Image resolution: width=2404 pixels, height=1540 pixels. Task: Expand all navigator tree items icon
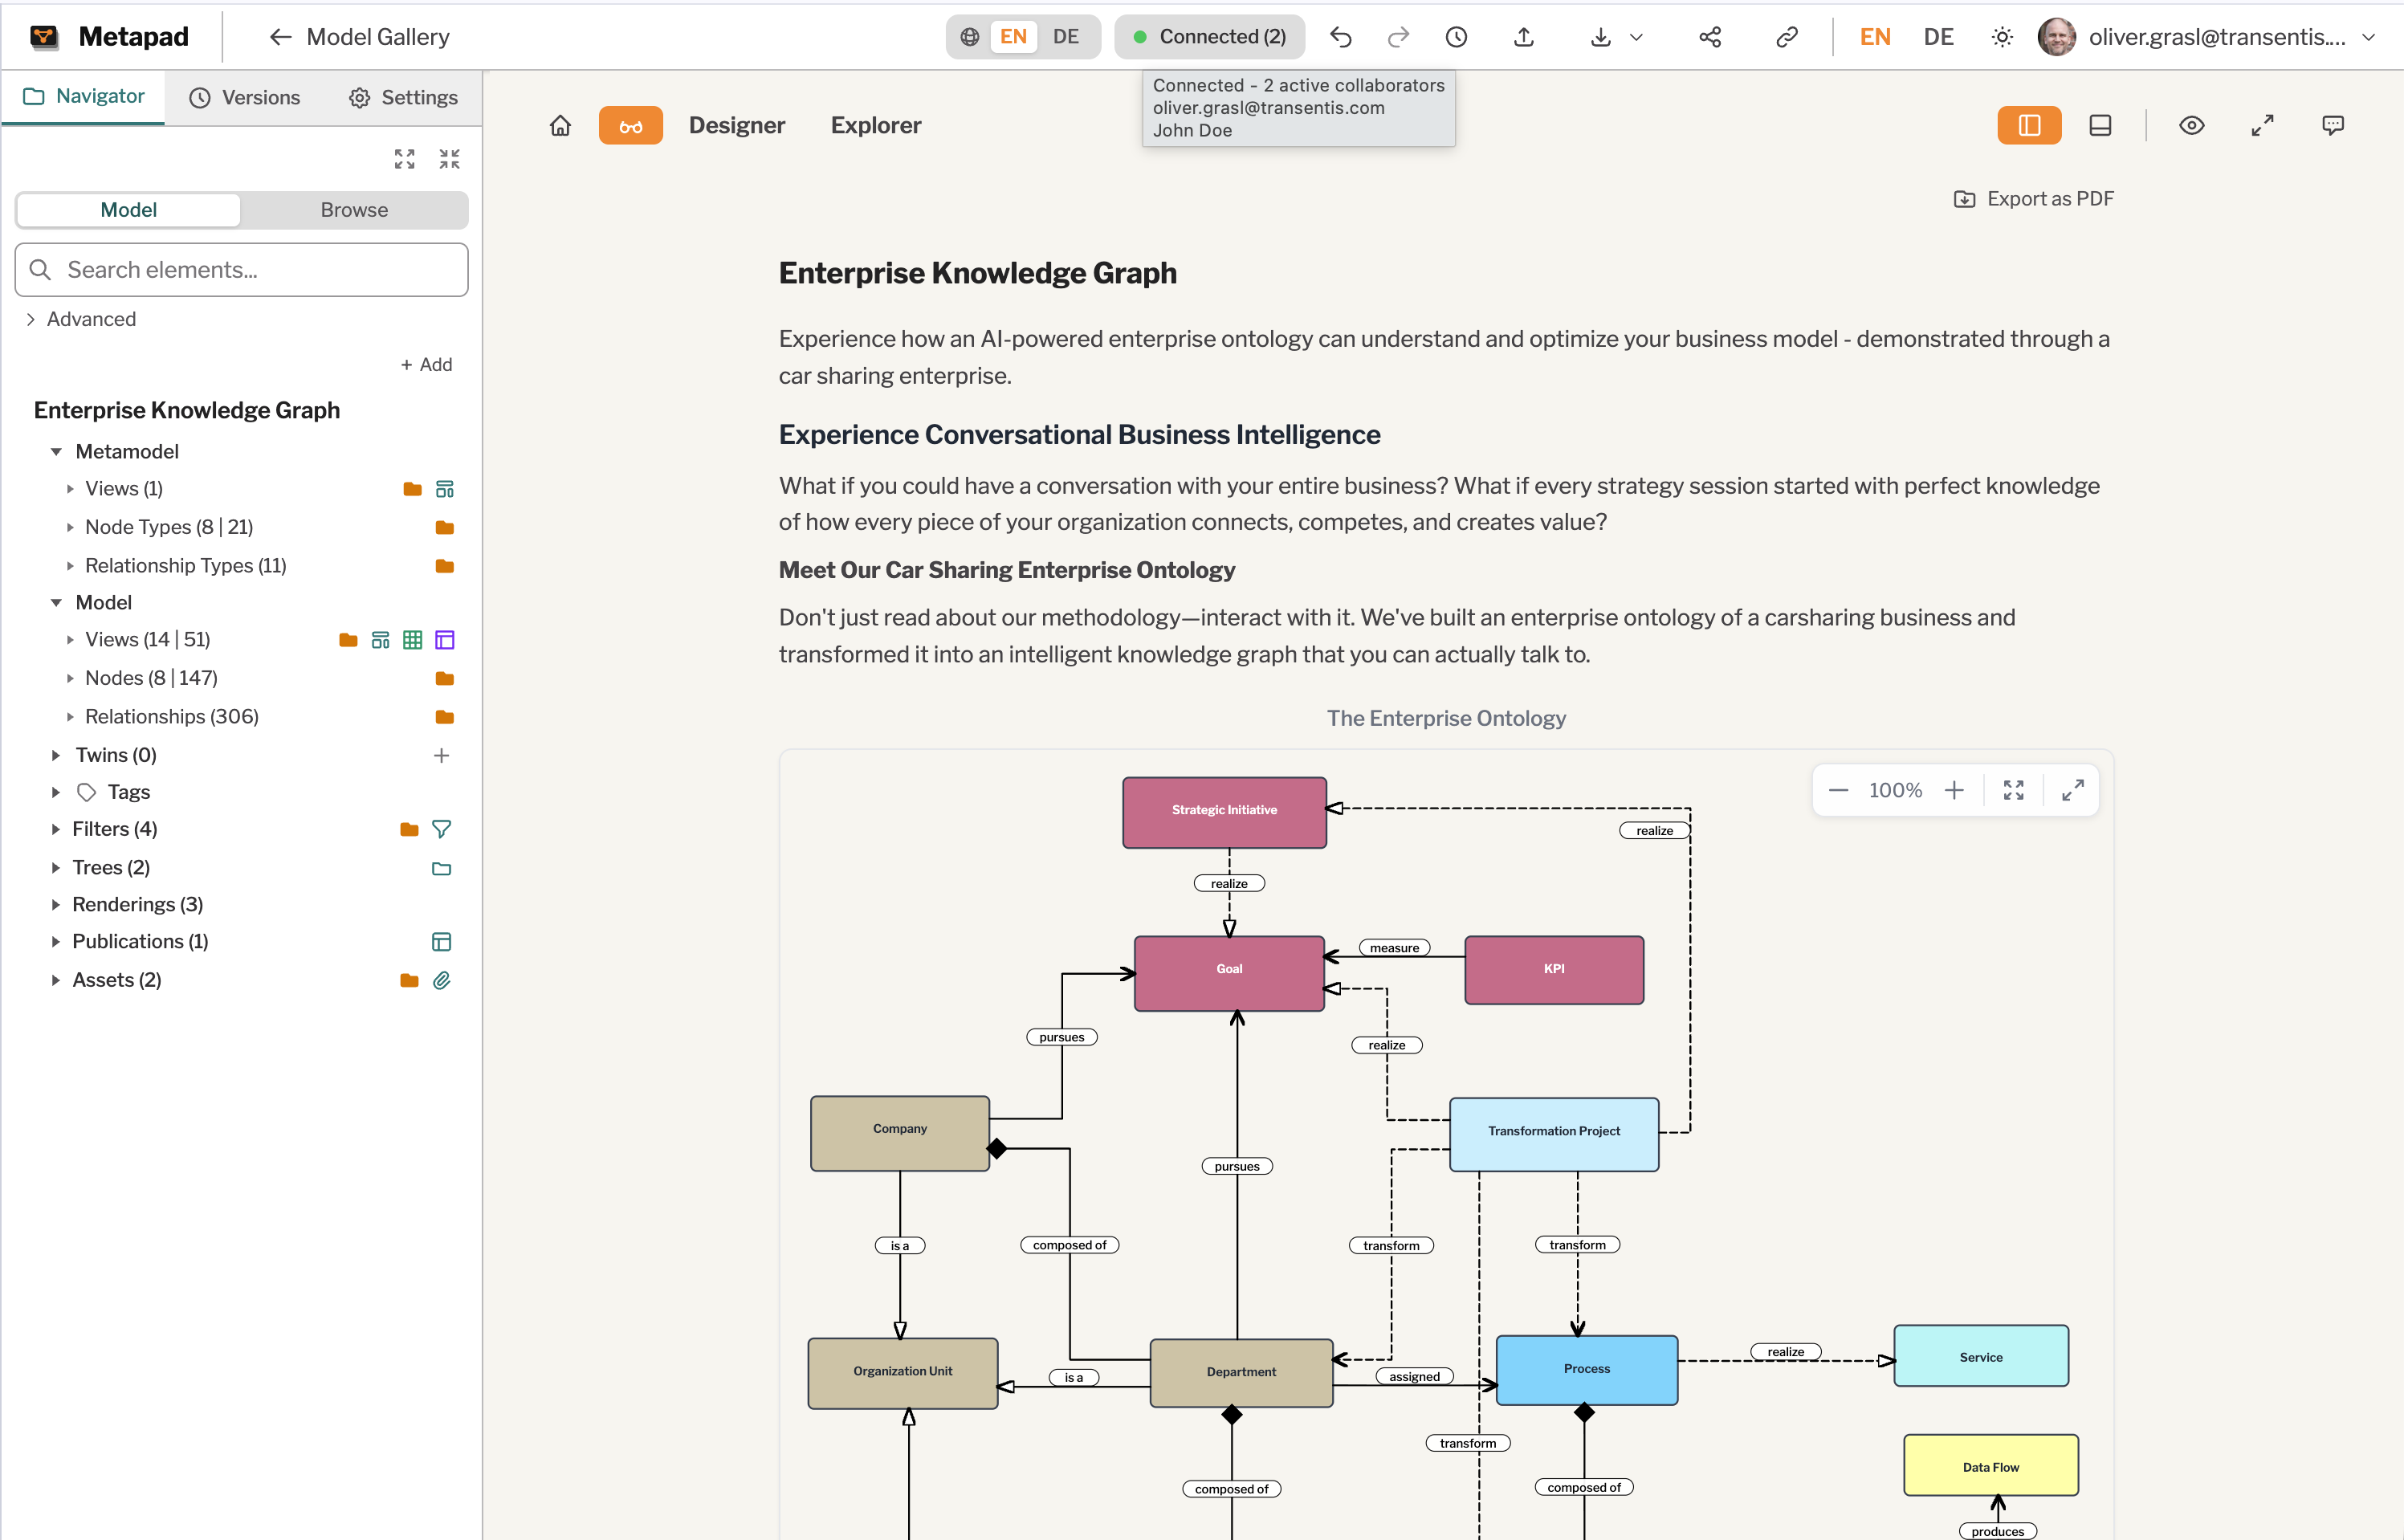click(x=404, y=159)
